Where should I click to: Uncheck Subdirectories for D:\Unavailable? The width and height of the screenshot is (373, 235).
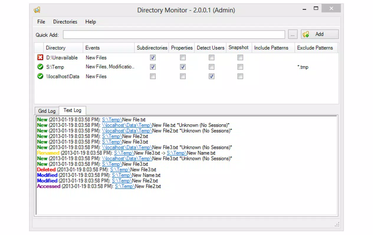153,58
